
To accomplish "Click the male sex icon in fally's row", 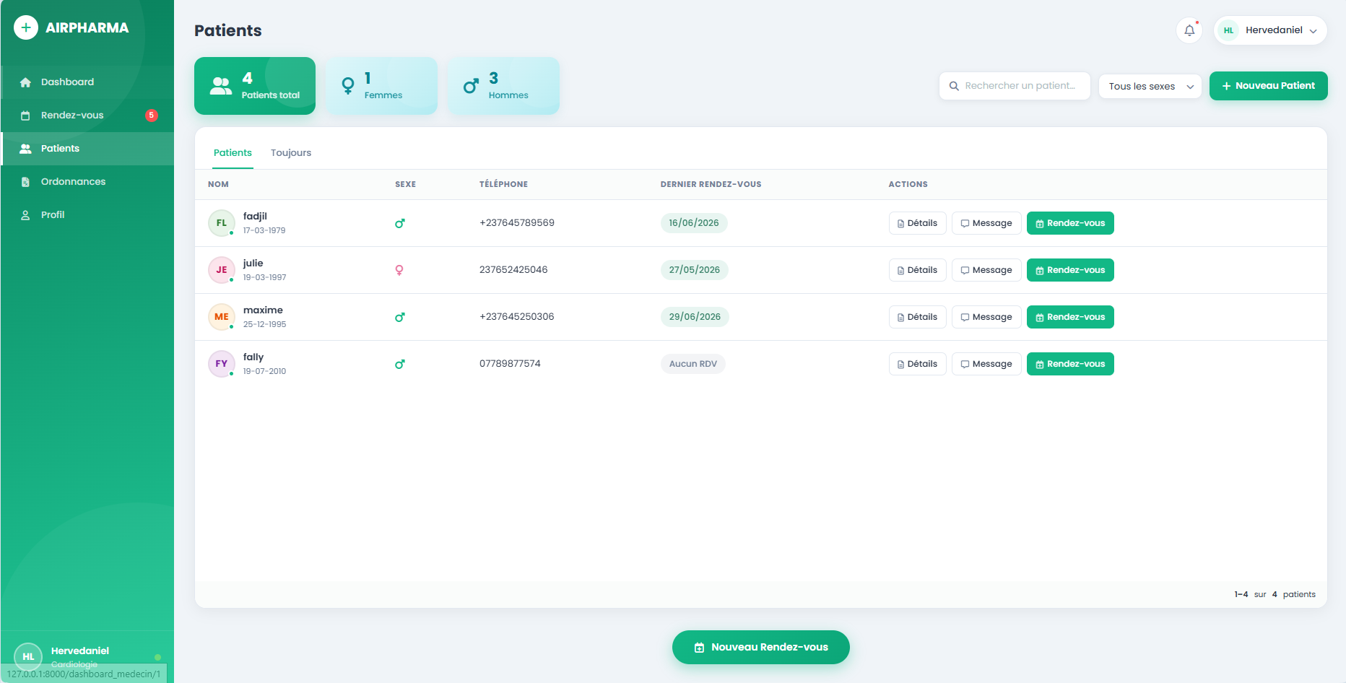I will (400, 364).
